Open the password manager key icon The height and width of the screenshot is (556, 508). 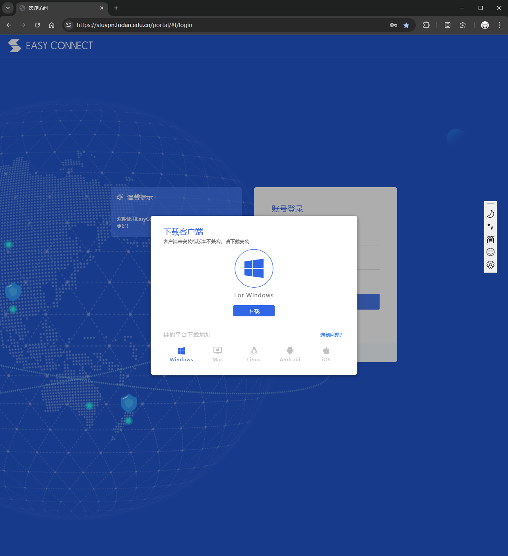[393, 25]
